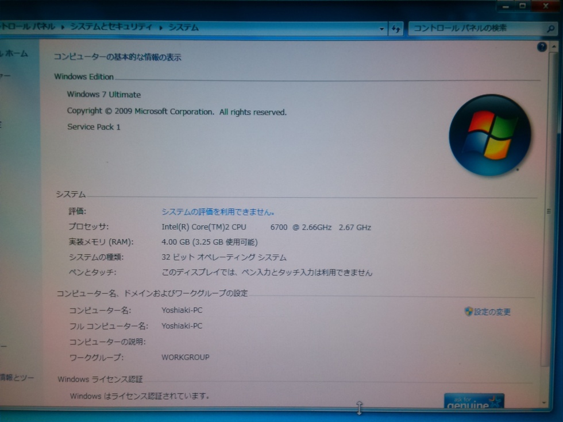
Task: Click the Windows 7 Ultimate text
Action: [104, 94]
